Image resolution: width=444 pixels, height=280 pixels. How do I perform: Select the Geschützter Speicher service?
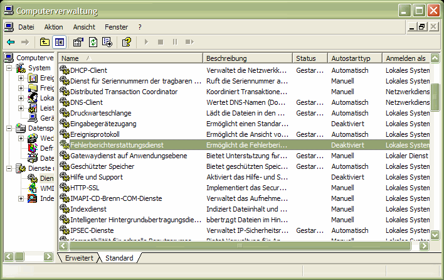coord(102,166)
